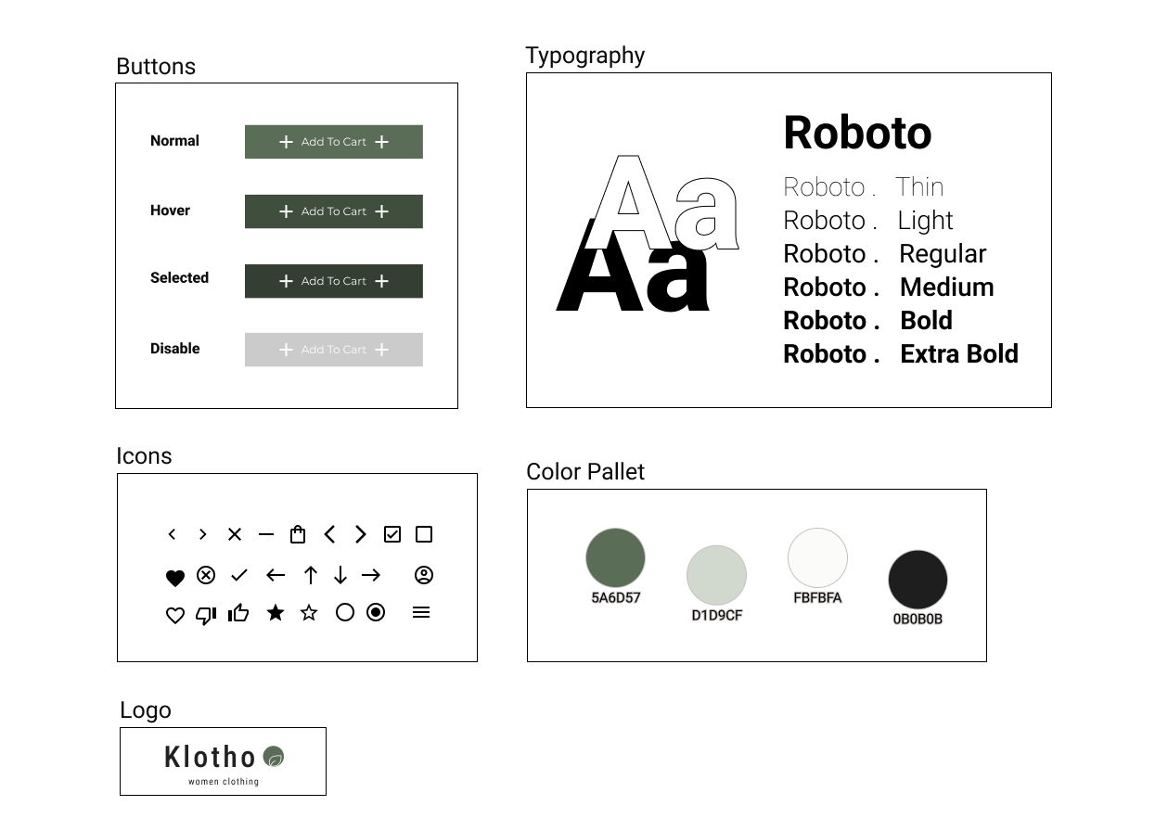Click the Normal state Add To Cart button
Screen dimensions: 1168x831
click(x=334, y=142)
